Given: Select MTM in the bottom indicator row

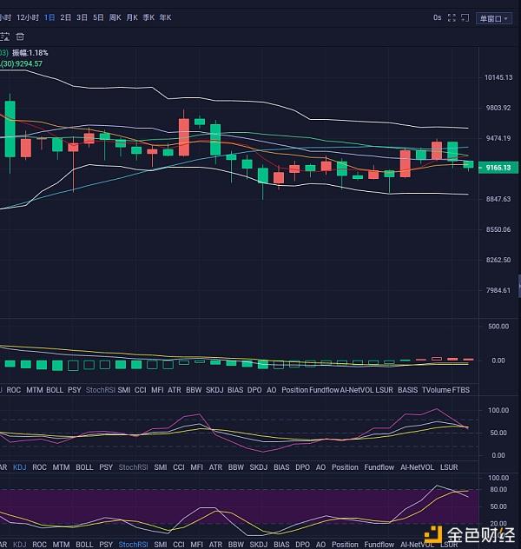Looking at the screenshot, I should [x=61, y=545].
